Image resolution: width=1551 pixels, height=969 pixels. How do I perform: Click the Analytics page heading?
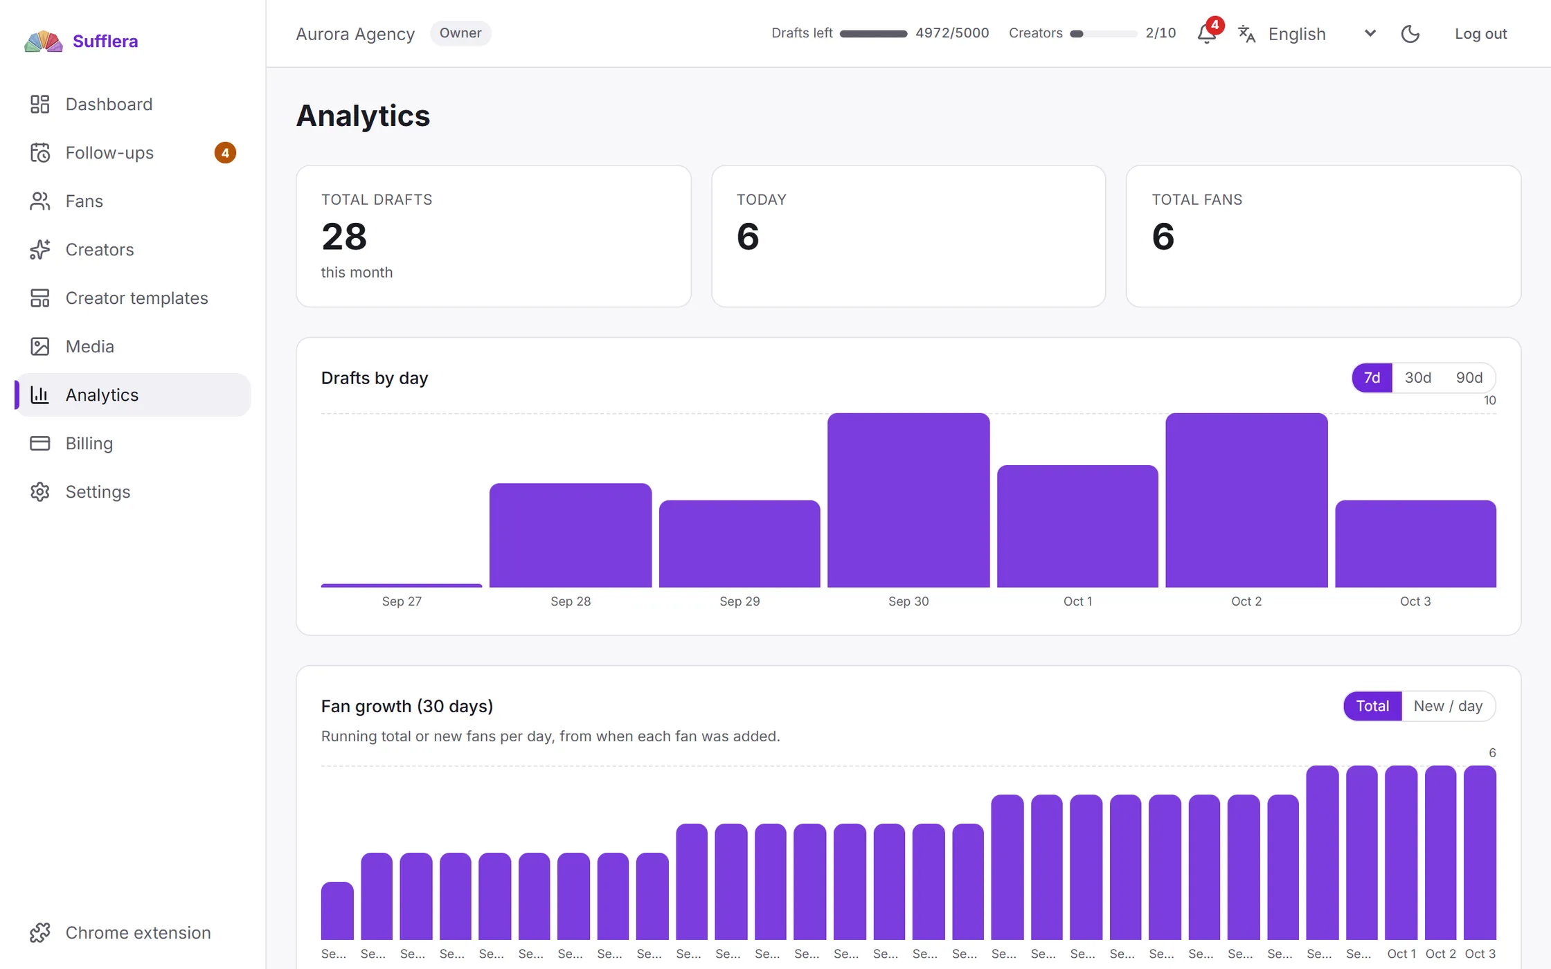(x=363, y=116)
